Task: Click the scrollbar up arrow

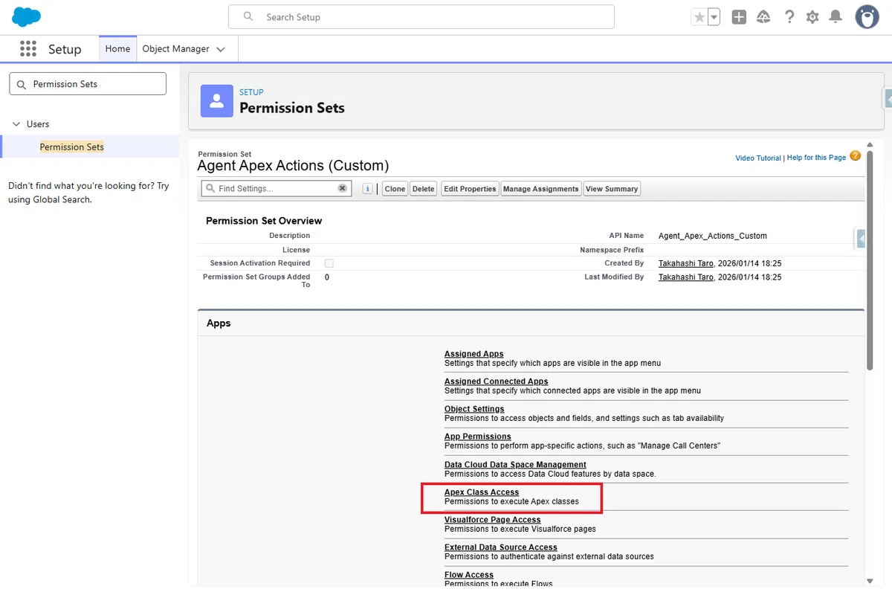Action: click(870, 145)
